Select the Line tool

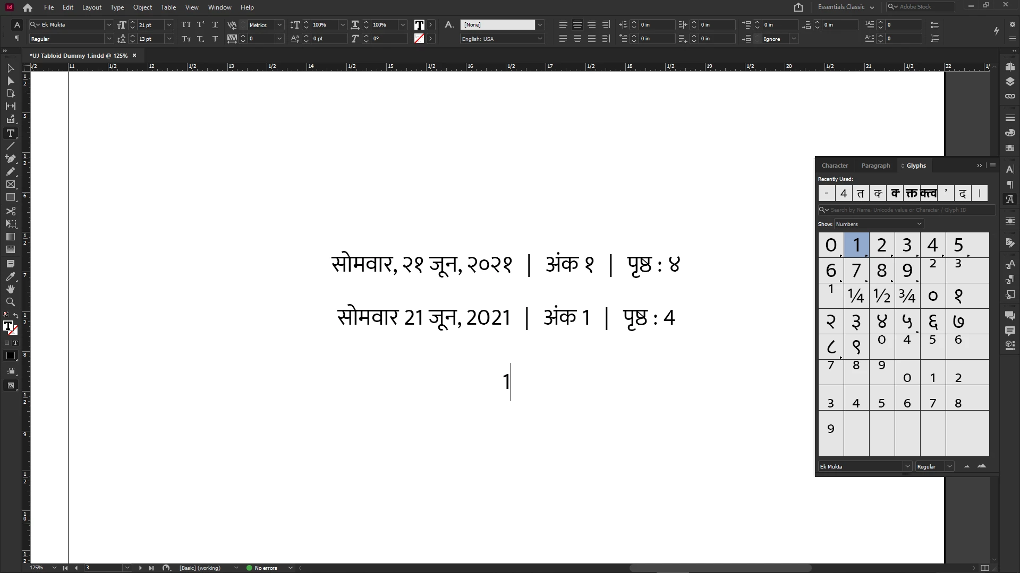click(10, 146)
